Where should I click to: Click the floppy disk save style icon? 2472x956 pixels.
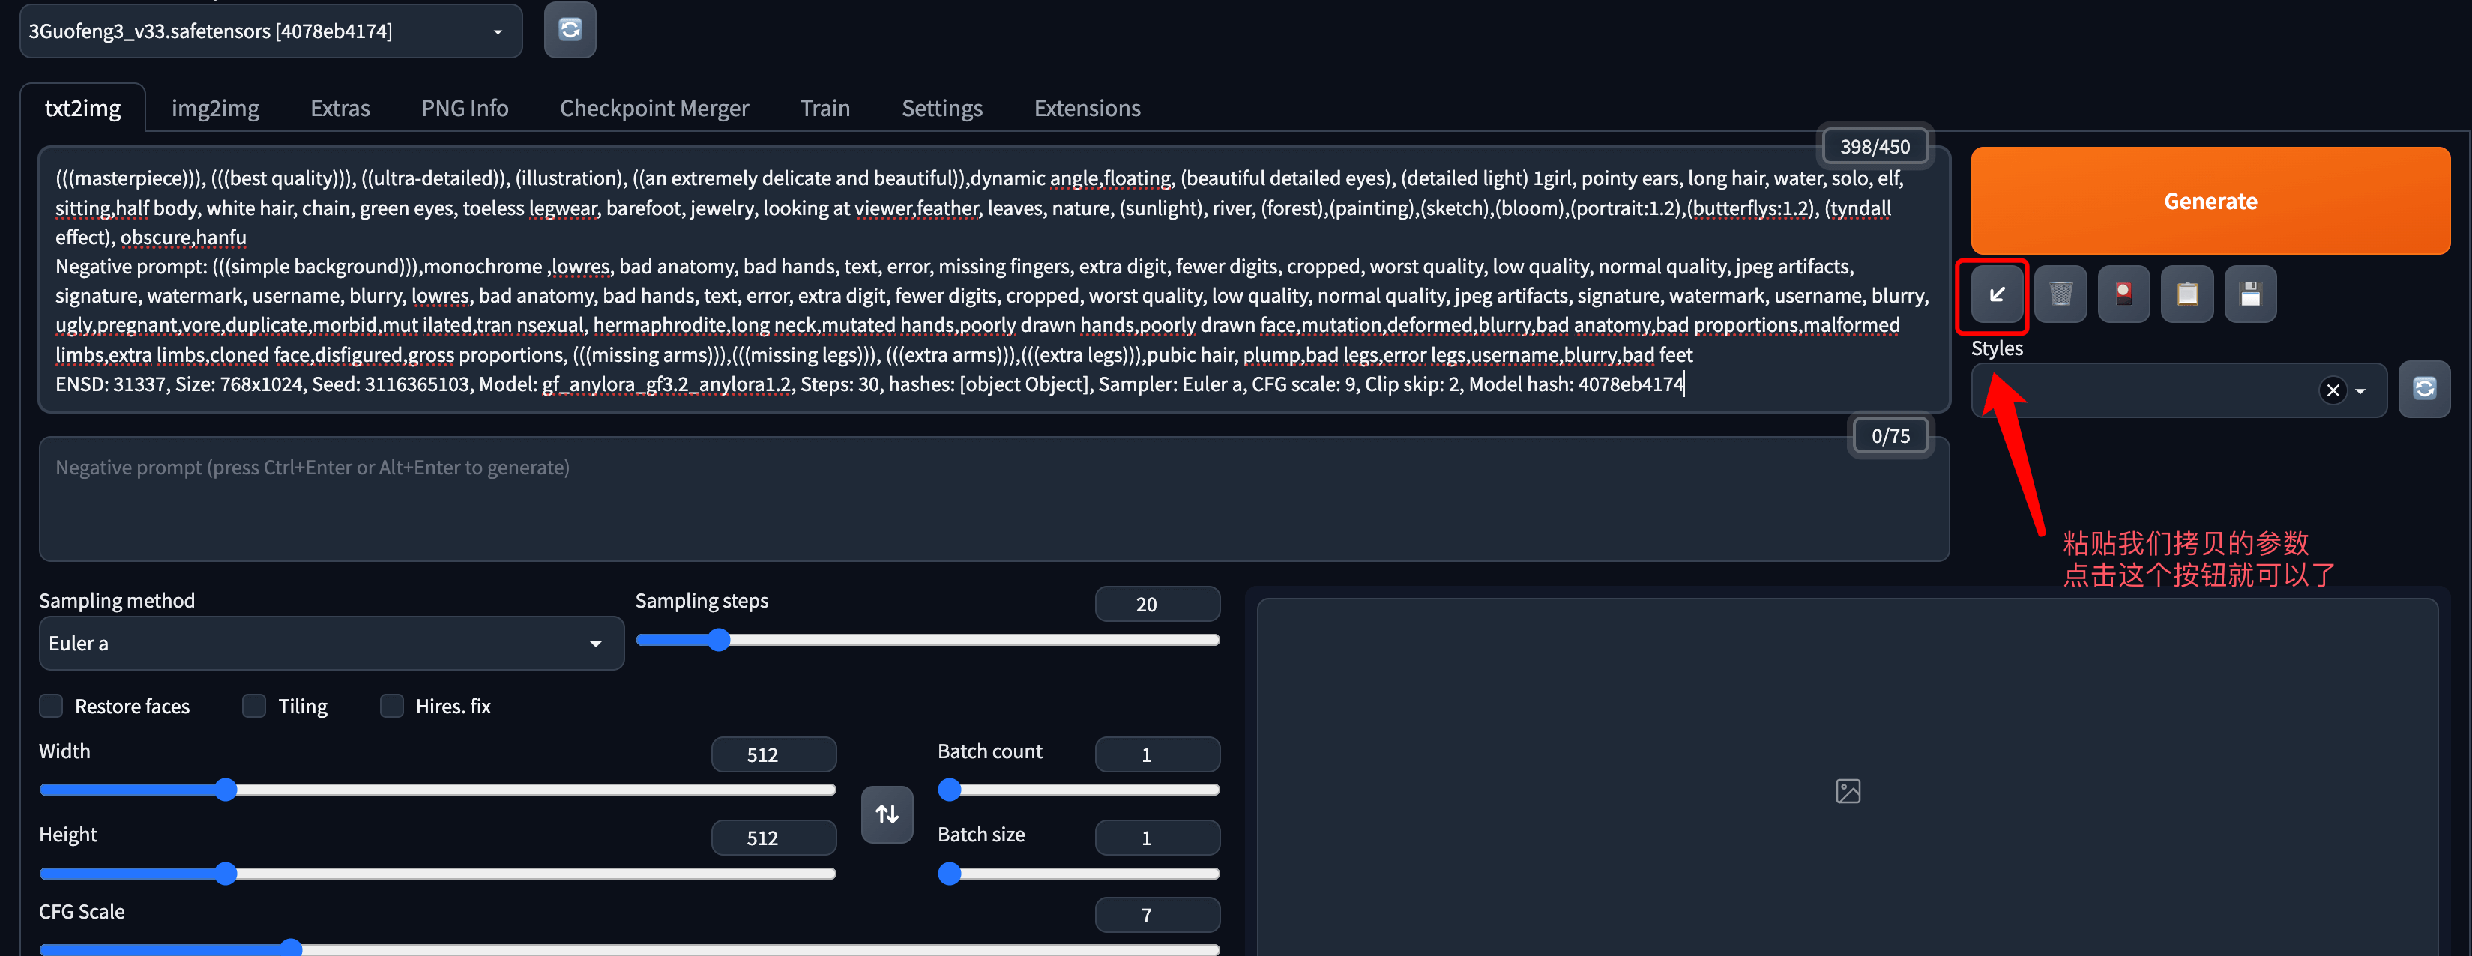point(2250,294)
